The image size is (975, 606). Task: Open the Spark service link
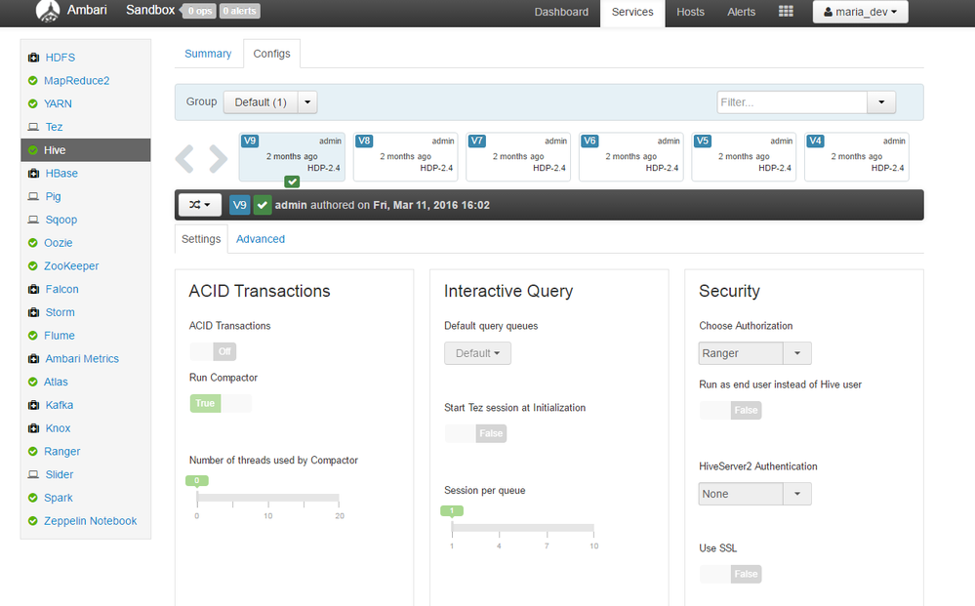tap(59, 498)
